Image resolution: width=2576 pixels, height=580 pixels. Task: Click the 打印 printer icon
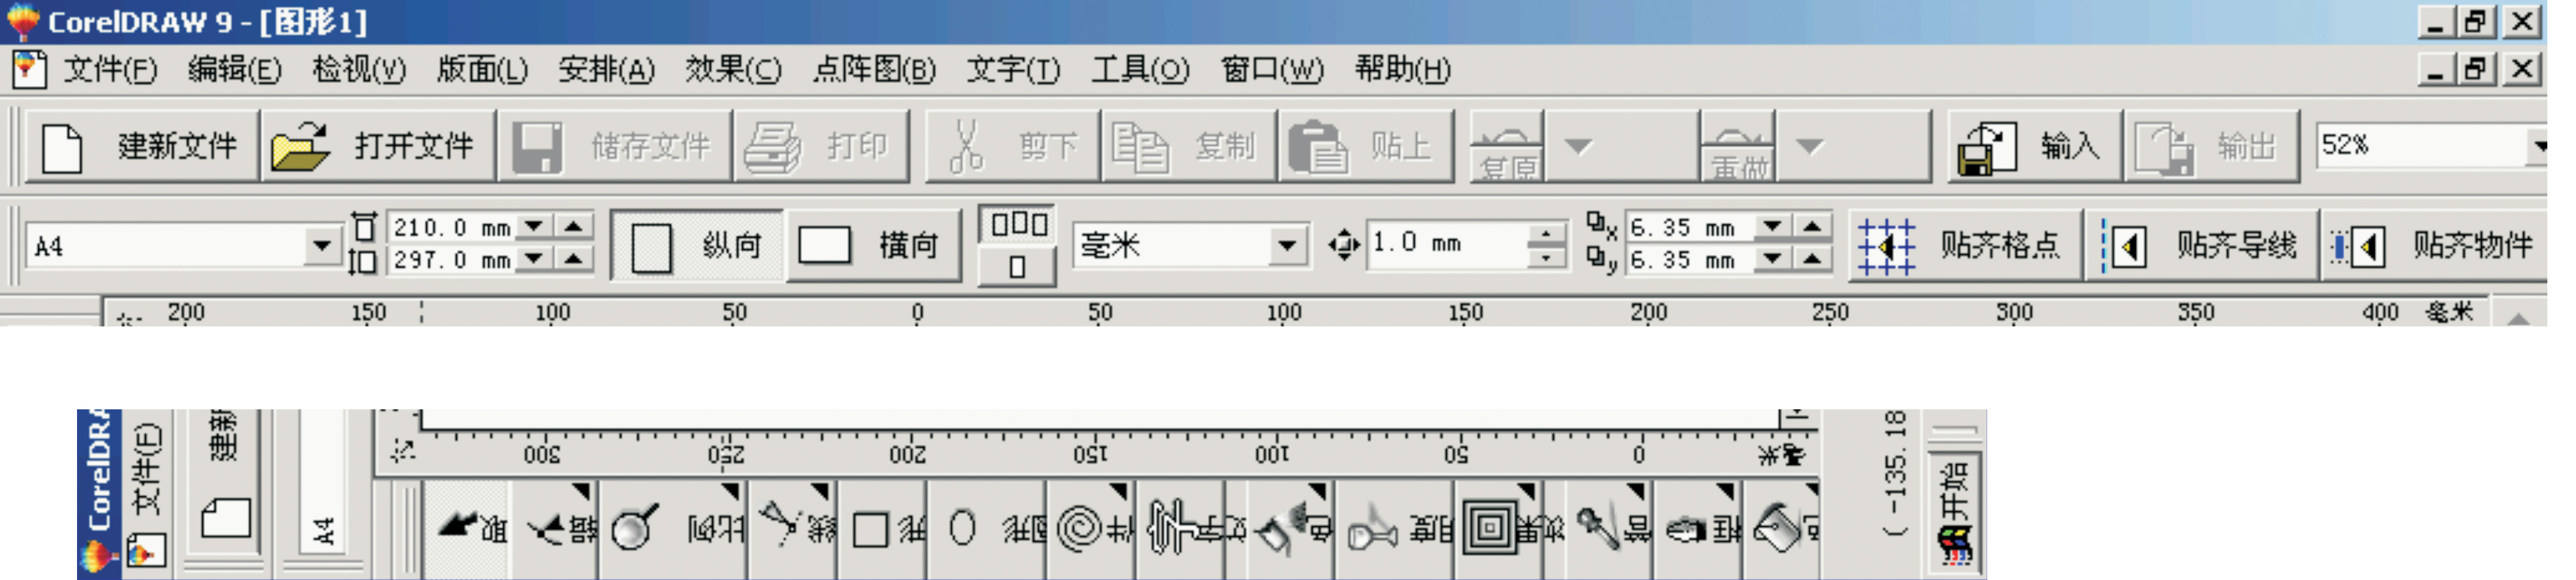pos(773,148)
